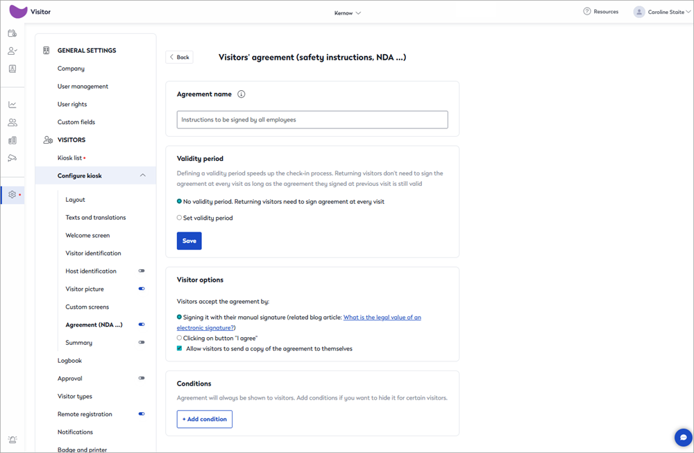The image size is (694, 453).
Task: Enable the Approval toggle switch
Action: pos(142,379)
